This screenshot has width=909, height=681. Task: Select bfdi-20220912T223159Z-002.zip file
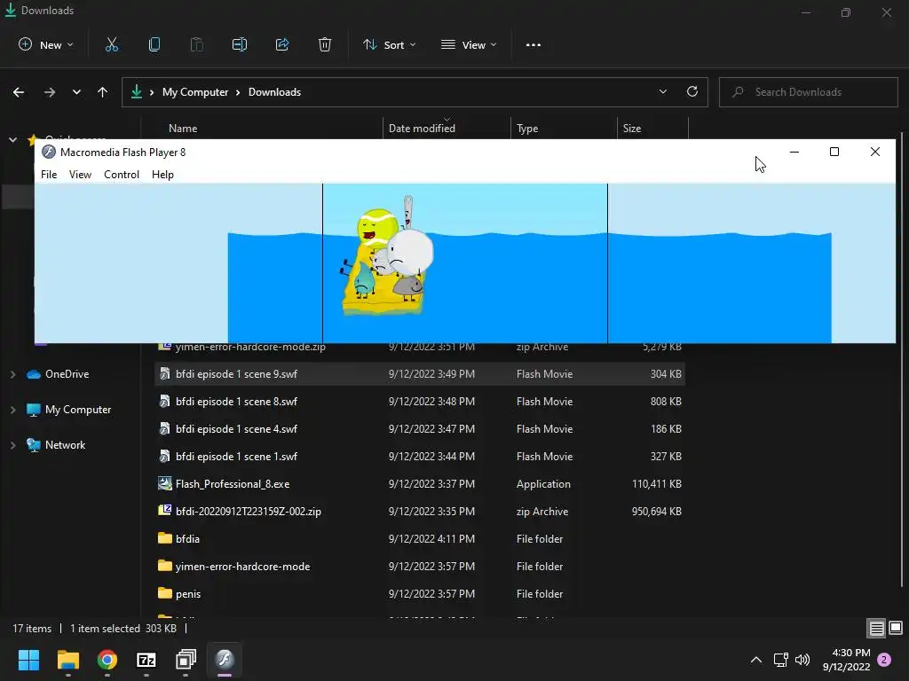tap(420, 512)
